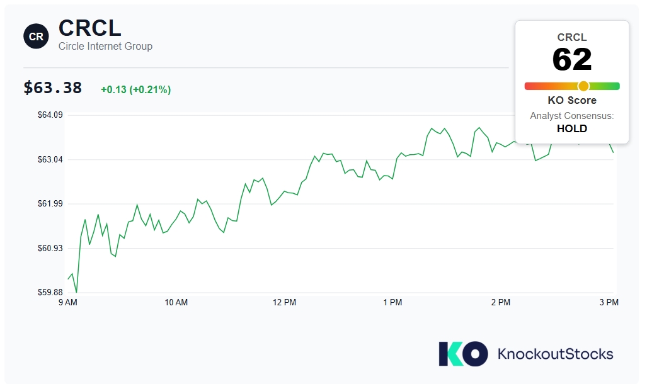Screen dimensions: 647x384
Task: Click the KO Score label
Action: (x=572, y=100)
